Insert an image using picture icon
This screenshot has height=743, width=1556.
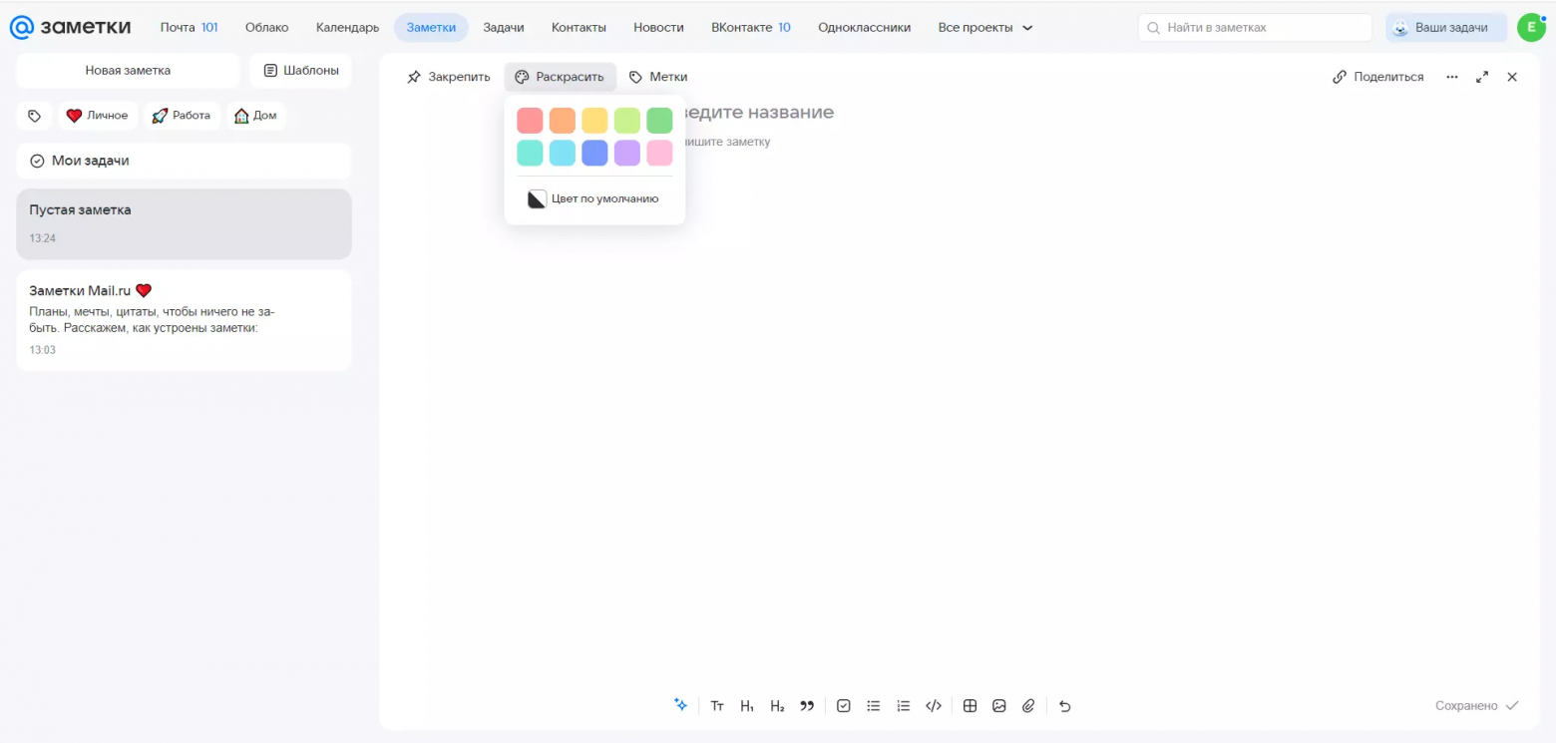click(x=999, y=706)
